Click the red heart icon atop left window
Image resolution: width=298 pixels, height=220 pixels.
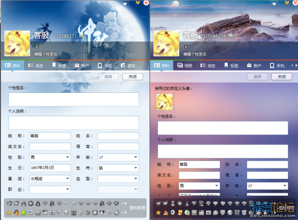146,2
